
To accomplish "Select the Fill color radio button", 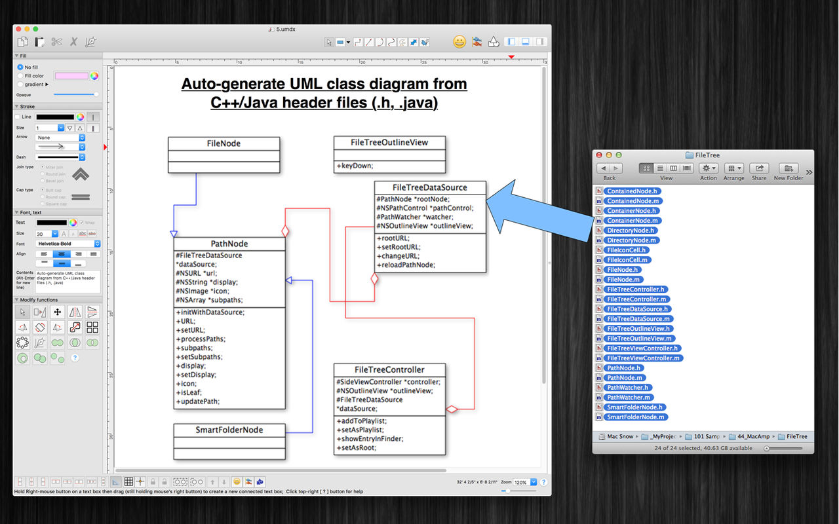I will (x=20, y=76).
